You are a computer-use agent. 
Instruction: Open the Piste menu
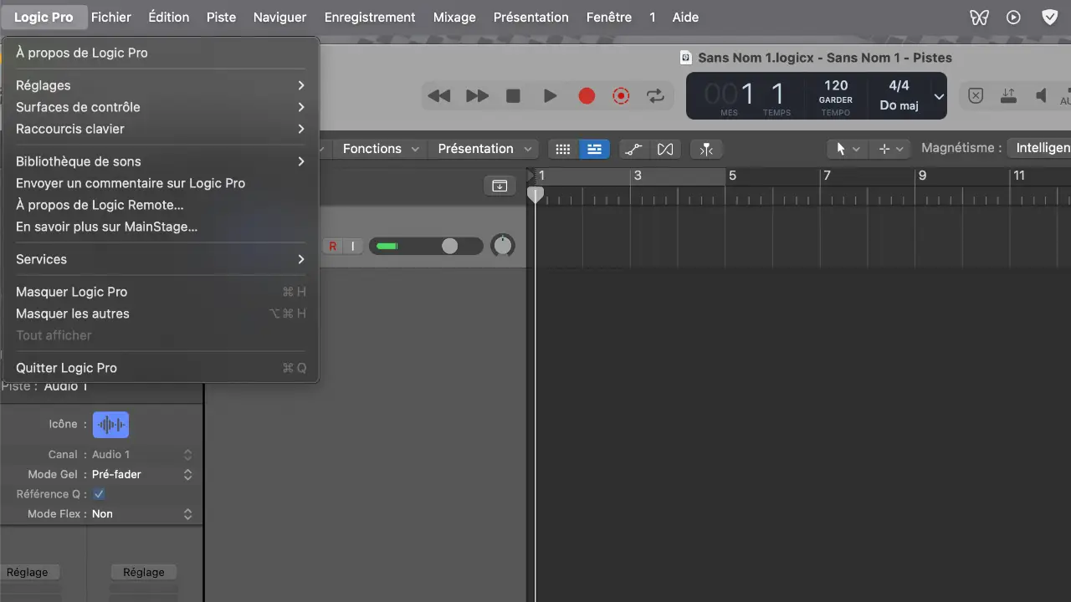point(221,17)
